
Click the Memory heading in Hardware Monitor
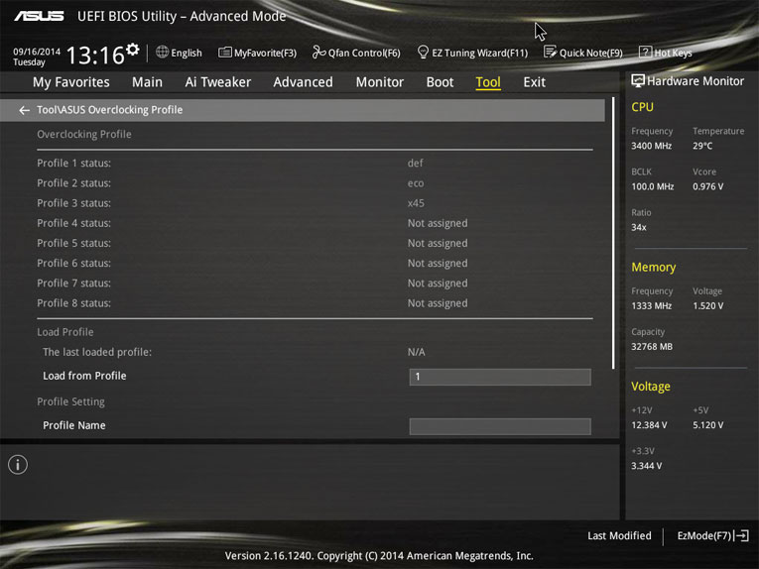click(x=654, y=268)
